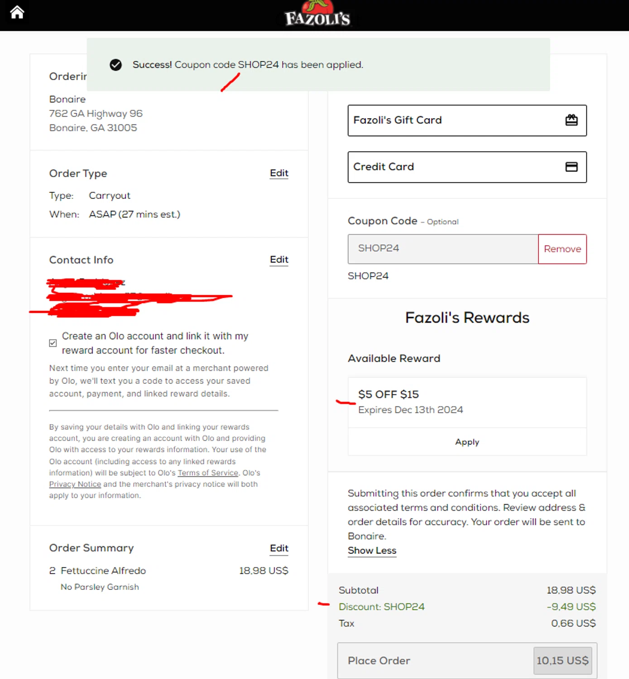Place the order for 10.15 US$
This screenshot has width=629, height=679.
(467, 660)
